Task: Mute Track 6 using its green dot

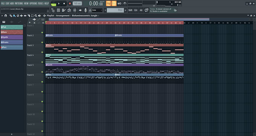Action: (42, 82)
